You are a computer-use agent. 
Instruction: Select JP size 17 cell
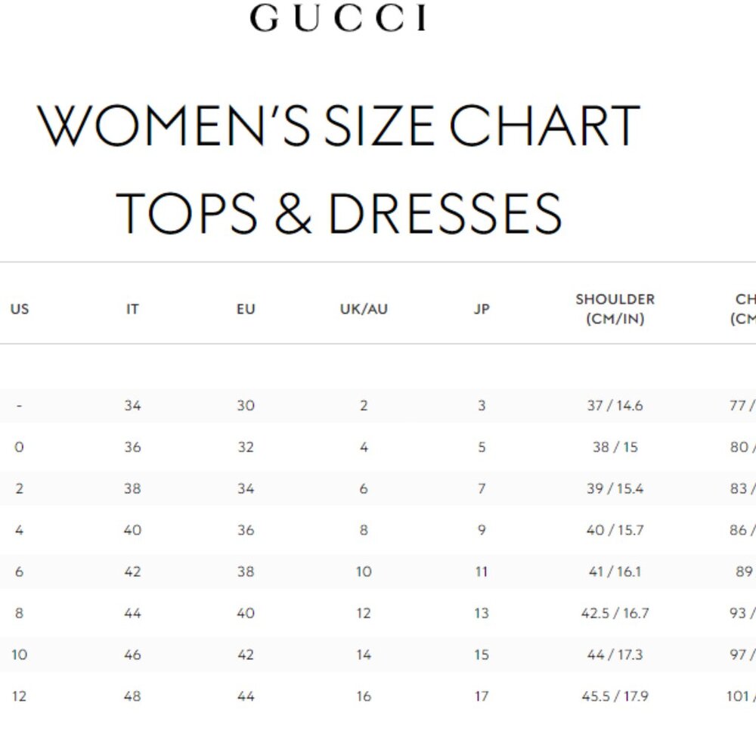click(482, 696)
